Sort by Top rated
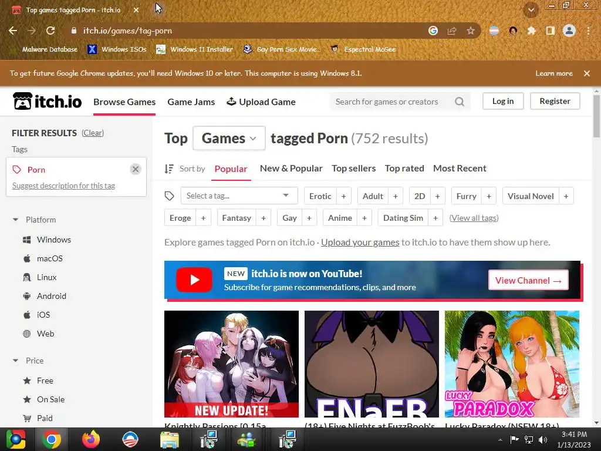 (404, 169)
